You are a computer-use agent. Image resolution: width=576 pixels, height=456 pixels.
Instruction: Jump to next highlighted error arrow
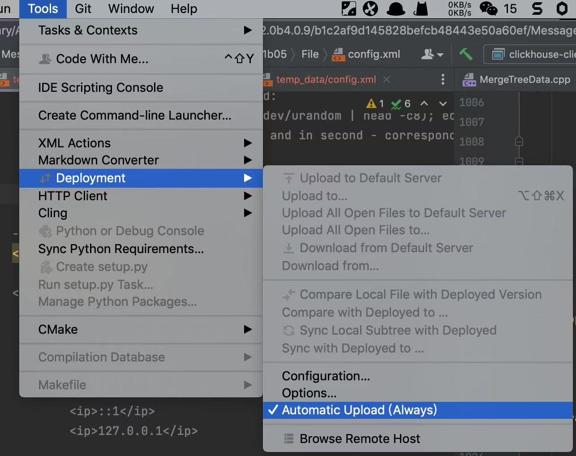443,104
